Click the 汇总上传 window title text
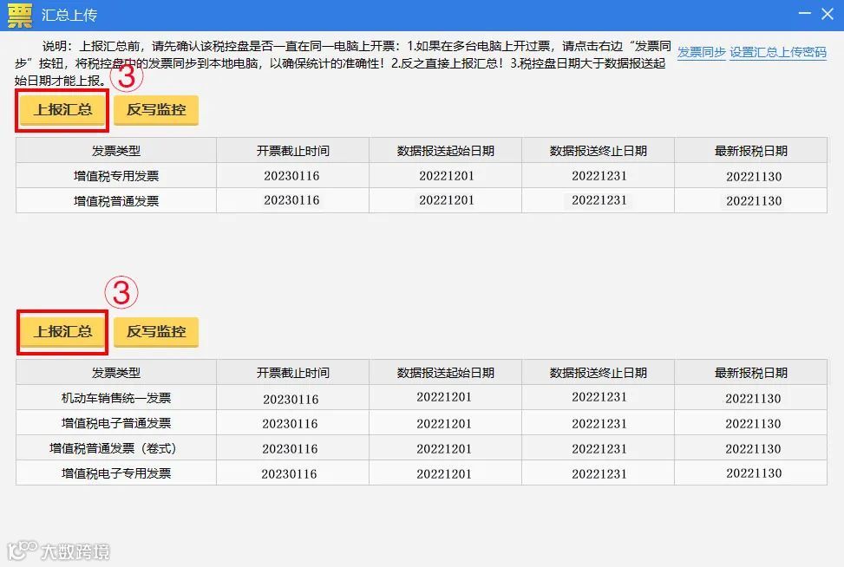This screenshot has width=844, height=567. (69, 15)
